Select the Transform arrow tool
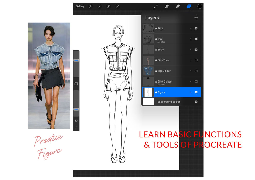 (x=117, y=6)
